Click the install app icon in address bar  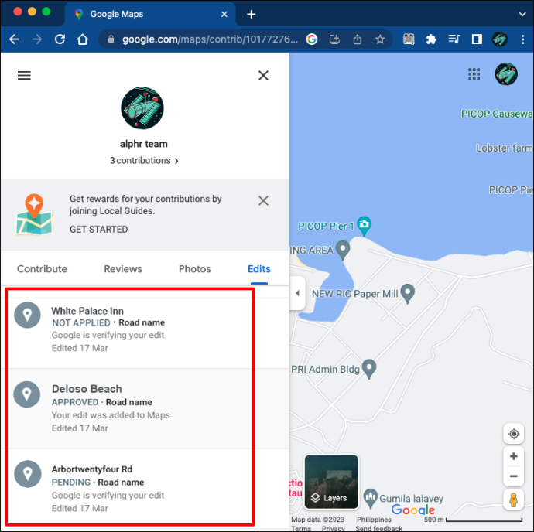coord(334,39)
